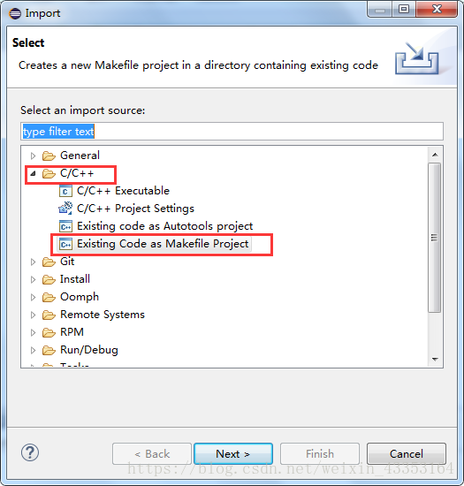The height and width of the screenshot is (486, 464).
Task: Click the scrollbar down arrow in the list
Action: pos(435,360)
